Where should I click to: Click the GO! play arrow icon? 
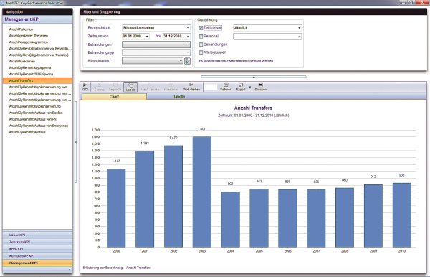tap(85, 85)
